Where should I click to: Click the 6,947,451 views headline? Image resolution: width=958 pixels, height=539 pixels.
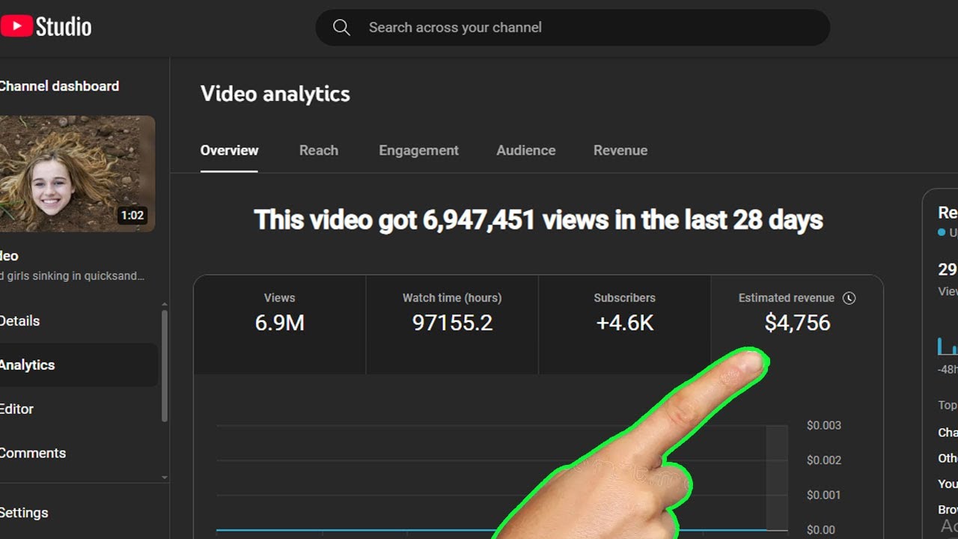coord(538,220)
